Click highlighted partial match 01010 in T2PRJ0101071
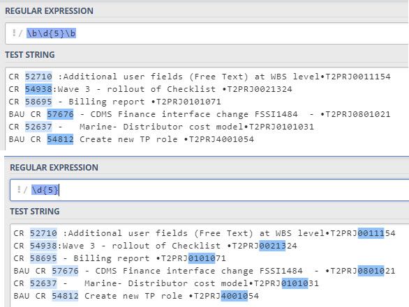409x307 pixels. (202, 258)
